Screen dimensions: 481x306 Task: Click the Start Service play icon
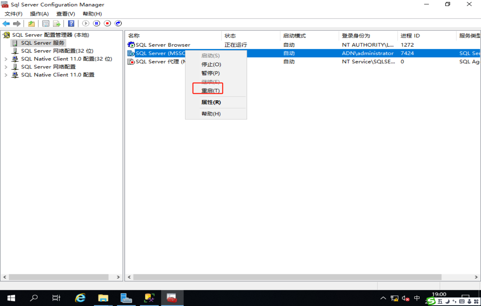click(x=86, y=23)
